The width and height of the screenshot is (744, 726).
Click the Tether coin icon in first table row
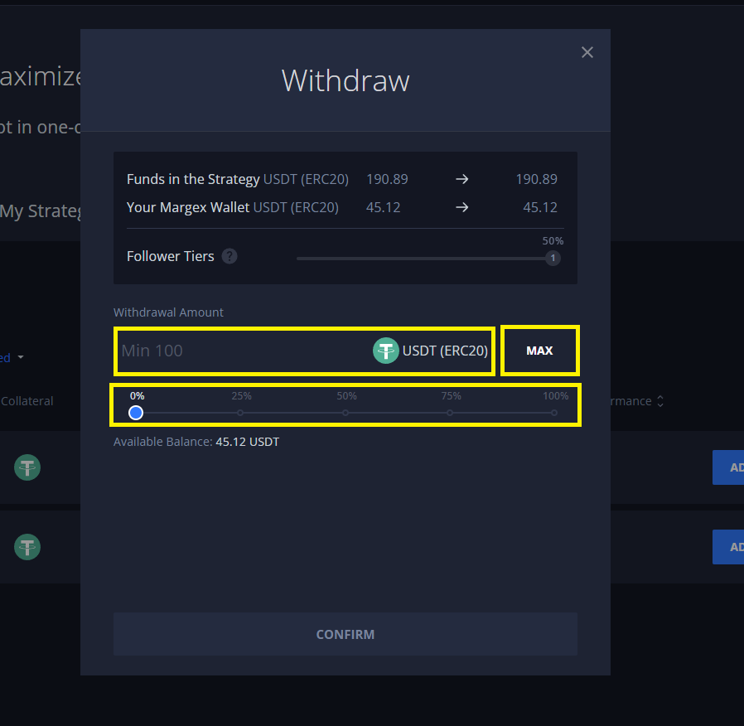click(x=27, y=467)
